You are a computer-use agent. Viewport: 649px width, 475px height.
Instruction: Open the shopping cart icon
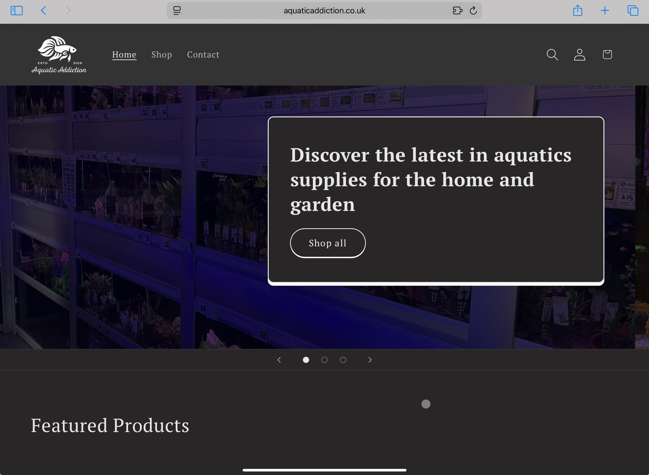607,54
